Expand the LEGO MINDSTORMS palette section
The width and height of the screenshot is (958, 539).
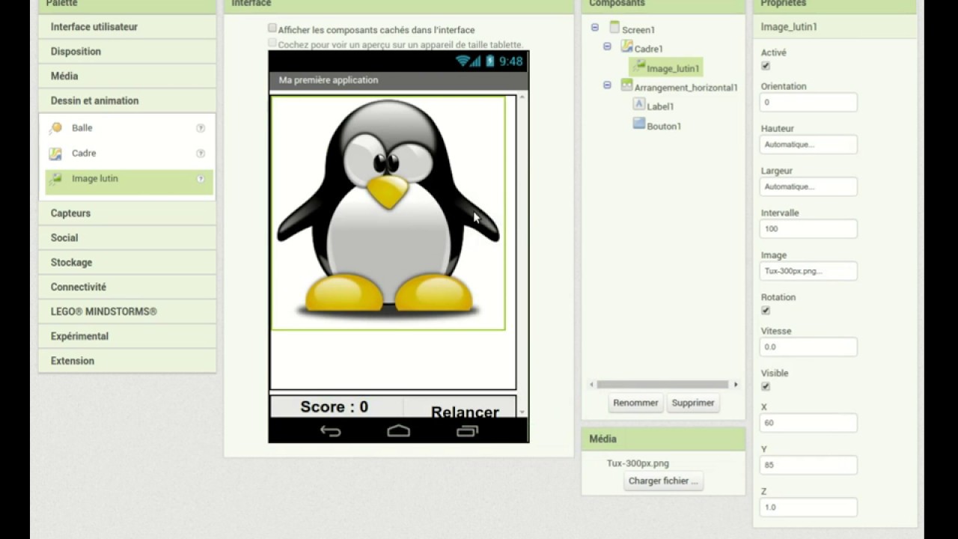(x=127, y=312)
